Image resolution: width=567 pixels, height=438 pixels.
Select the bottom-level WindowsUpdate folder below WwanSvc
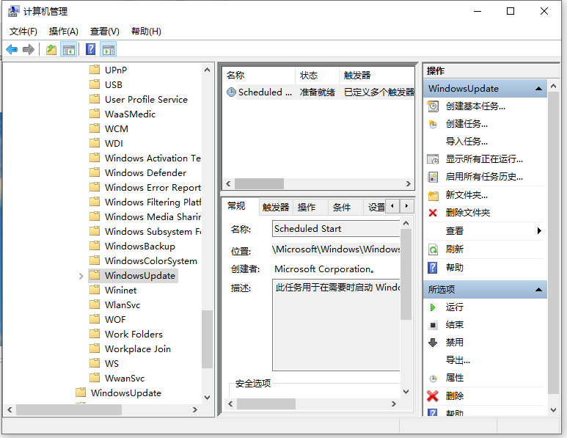click(126, 393)
